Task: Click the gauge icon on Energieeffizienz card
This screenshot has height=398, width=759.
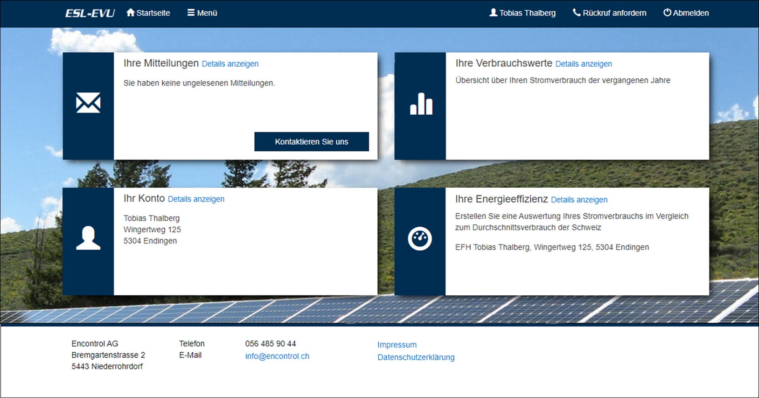Action: 420,238
